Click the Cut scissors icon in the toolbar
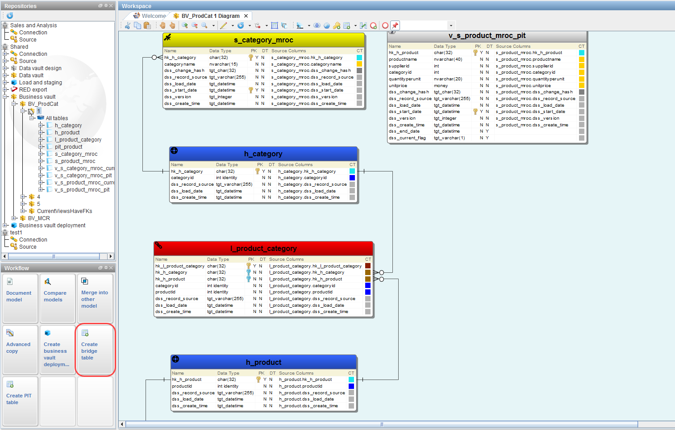Viewport: 675px width, 430px height. click(x=128, y=25)
